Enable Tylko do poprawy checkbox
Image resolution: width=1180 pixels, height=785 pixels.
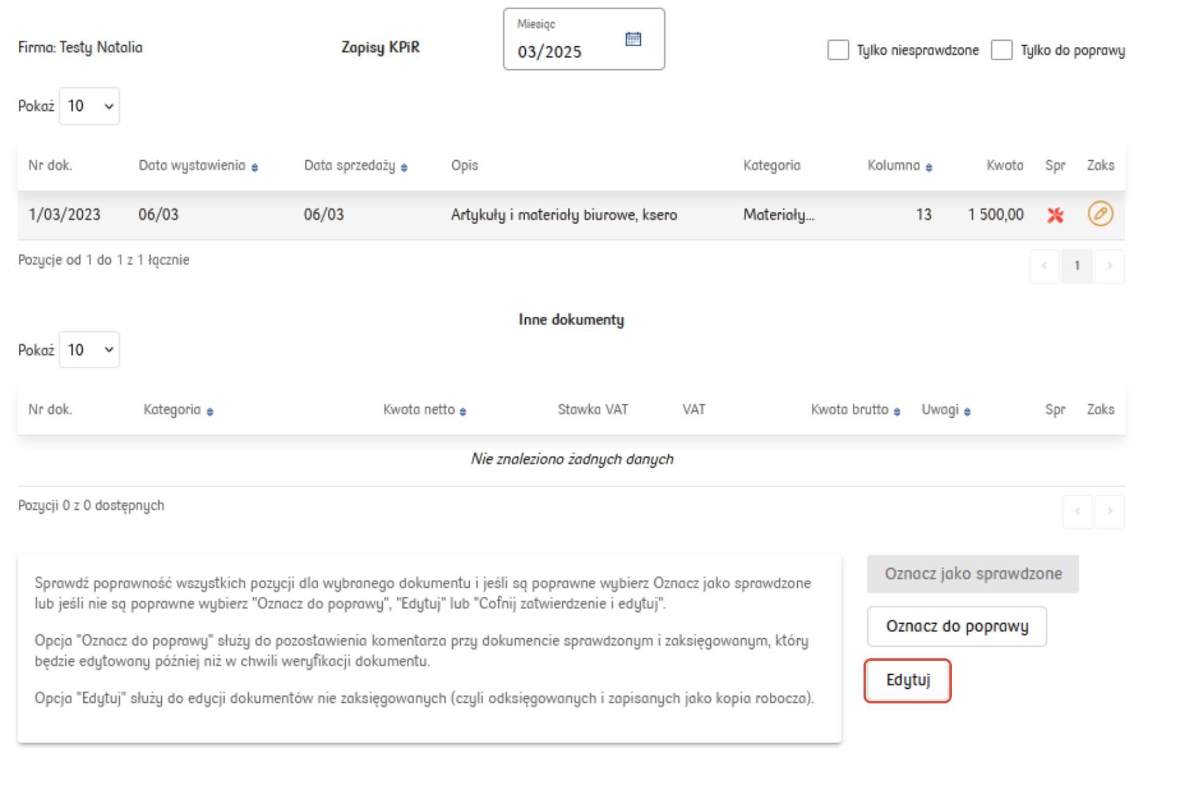point(1001,50)
